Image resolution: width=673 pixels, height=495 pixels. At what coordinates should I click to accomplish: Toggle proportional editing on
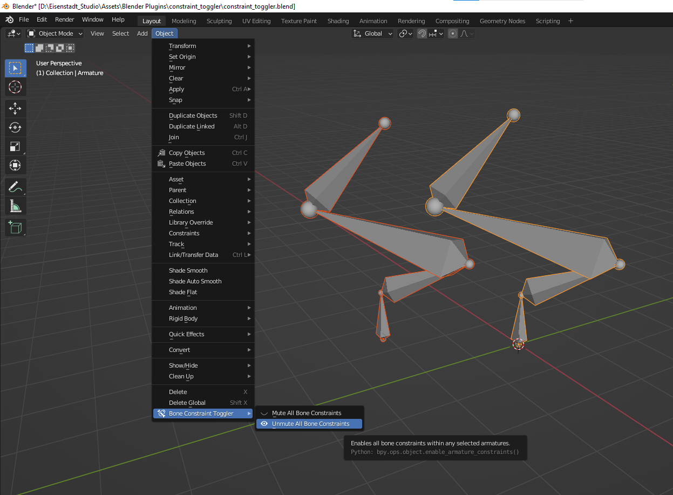pos(452,33)
